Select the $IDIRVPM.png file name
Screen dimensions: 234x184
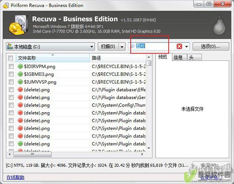coord(39,67)
